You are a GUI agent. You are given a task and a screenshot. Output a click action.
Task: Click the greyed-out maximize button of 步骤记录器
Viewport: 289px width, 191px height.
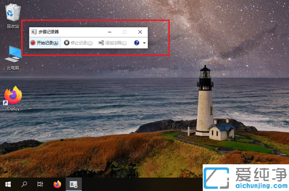pyautogui.click(x=125, y=32)
